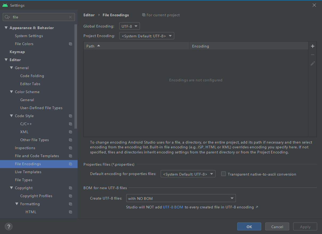Click the Android Studio logo in title bar
This screenshot has width=322, height=234.
click(5, 5)
